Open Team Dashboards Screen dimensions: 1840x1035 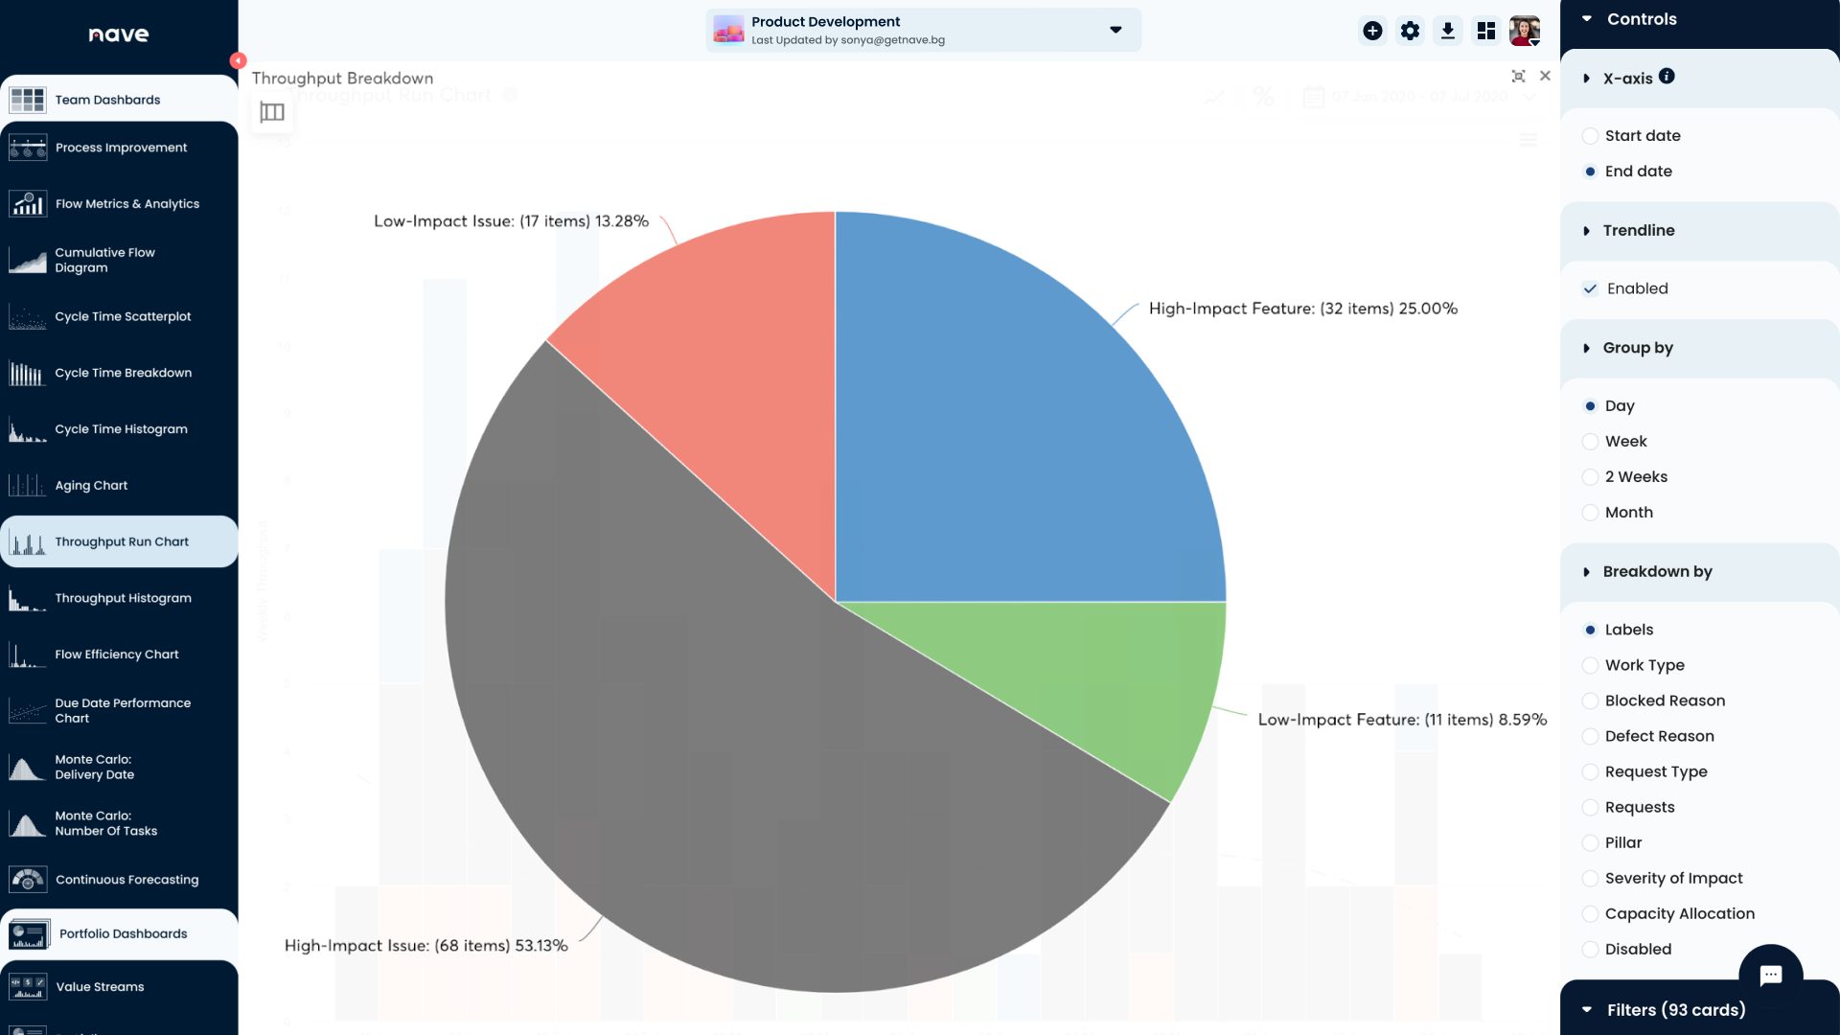coord(107,99)
